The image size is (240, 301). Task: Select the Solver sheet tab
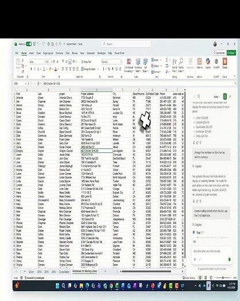31,271
